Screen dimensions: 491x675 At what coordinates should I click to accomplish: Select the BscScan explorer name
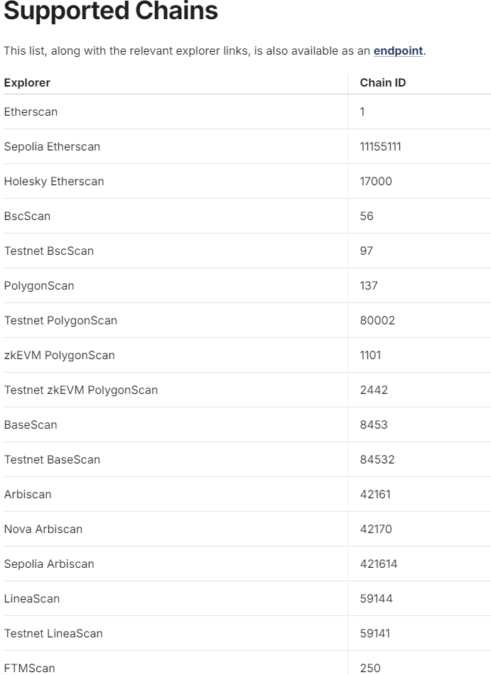(27, 216)
